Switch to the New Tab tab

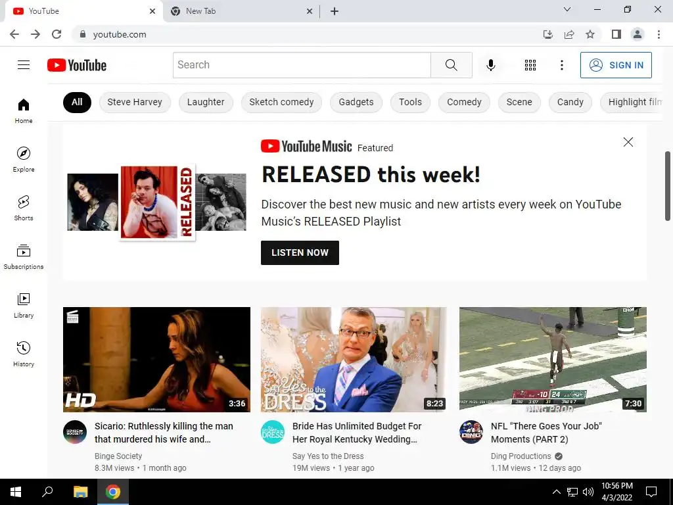pos(241,11)
